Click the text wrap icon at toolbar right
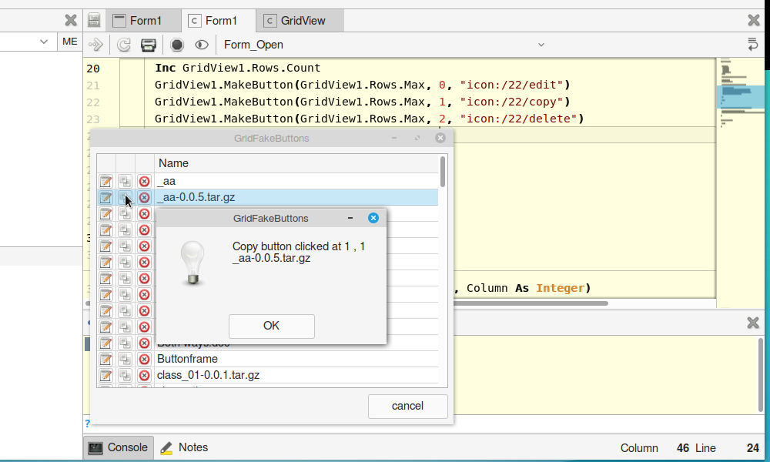770x462 pixels. coord(752,45)
